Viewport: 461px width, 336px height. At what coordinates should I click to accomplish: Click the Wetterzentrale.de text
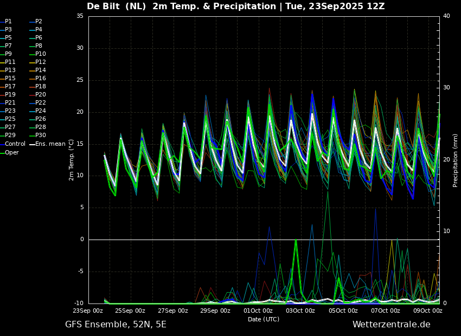[x=391, y=325]
